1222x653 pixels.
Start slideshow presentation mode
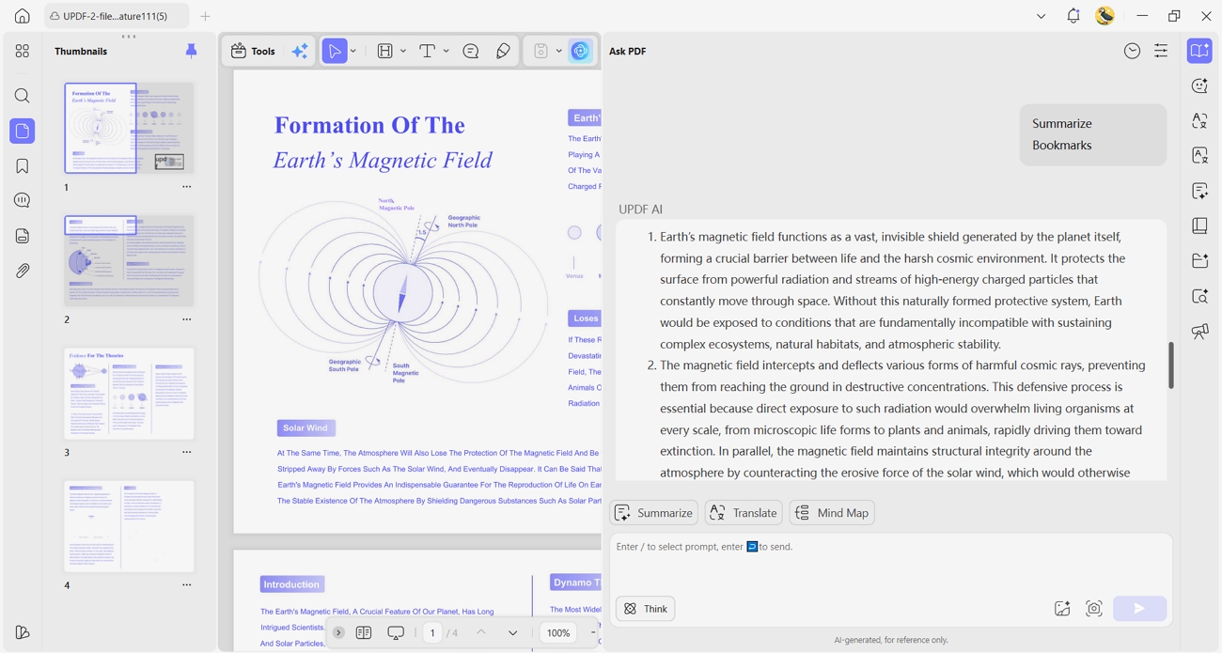pyautogui.click(x=396, y=633)
